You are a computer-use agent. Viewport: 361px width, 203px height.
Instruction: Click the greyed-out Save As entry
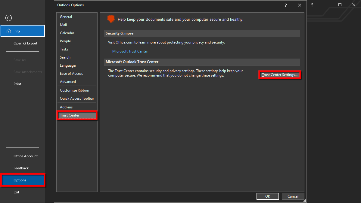(20, 60)
